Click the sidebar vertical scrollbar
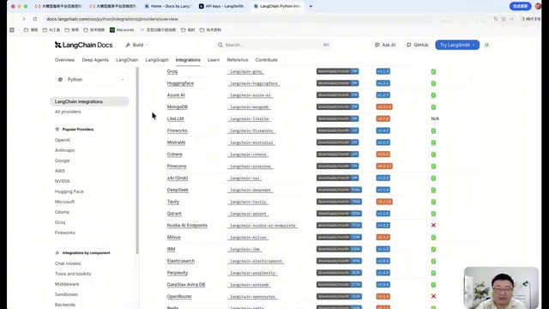The image size is (549, 309). 137,161
